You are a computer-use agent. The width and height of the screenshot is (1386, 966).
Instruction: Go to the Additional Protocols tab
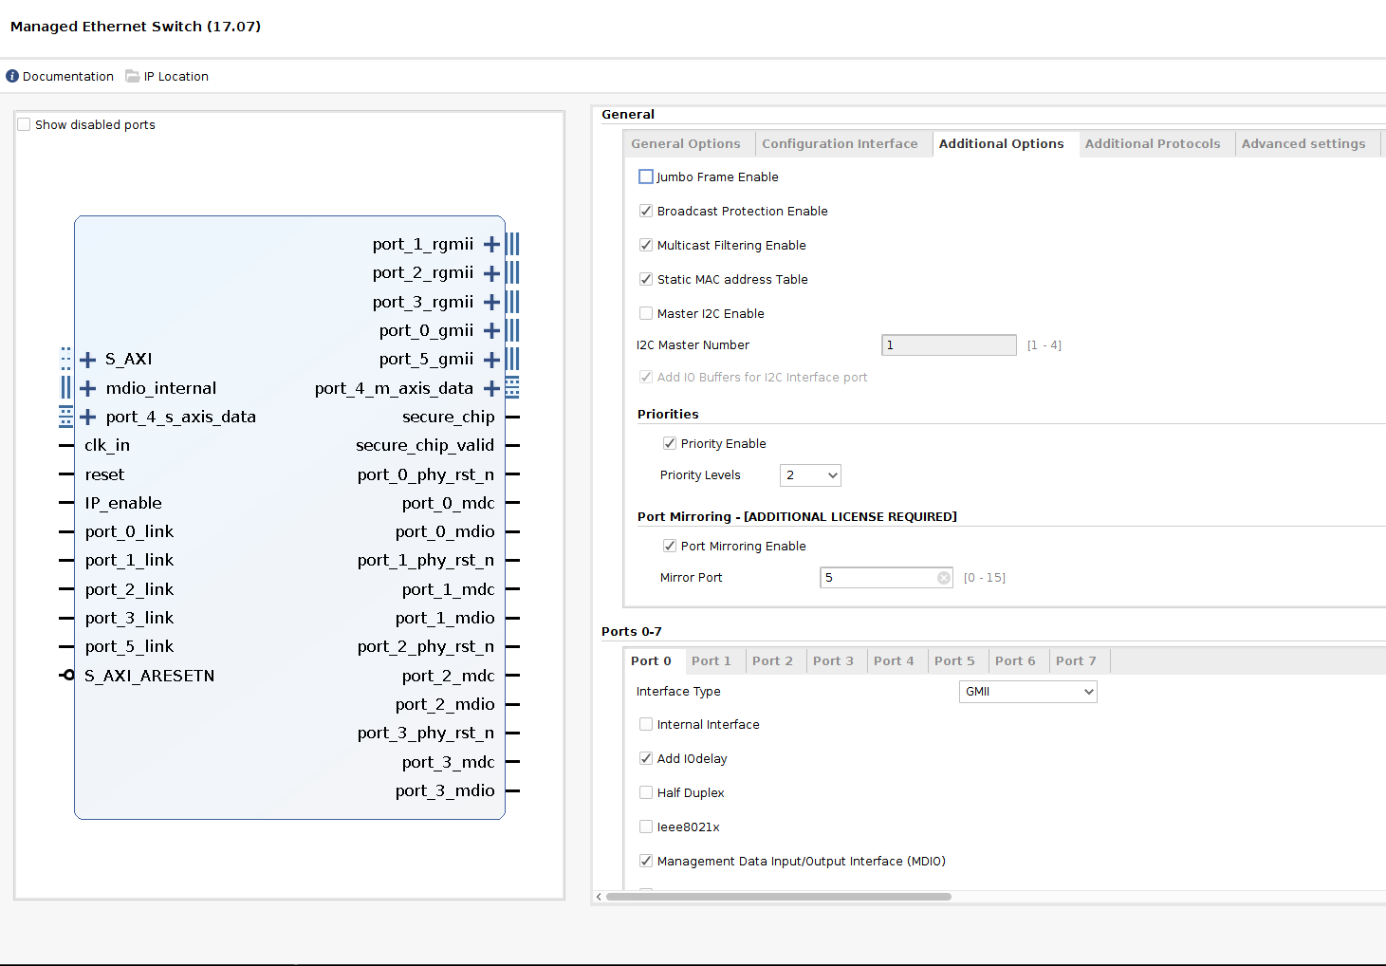tap(1153, 144)
